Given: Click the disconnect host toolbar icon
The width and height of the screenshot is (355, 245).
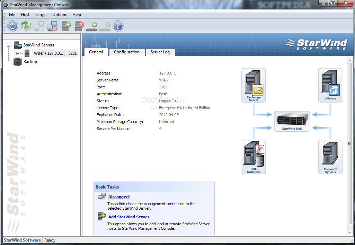Looking at the screenshot, I should point(52,26).
